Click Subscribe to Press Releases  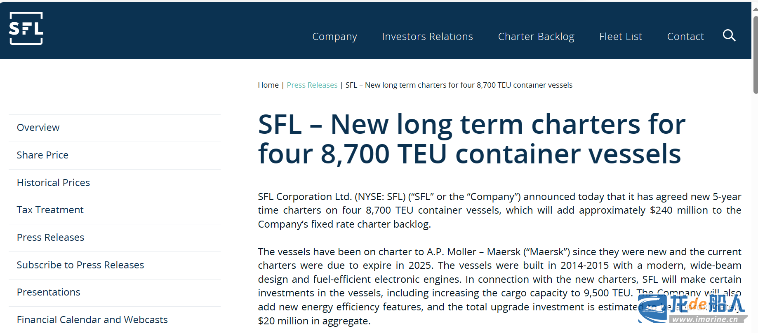[115, 265]
